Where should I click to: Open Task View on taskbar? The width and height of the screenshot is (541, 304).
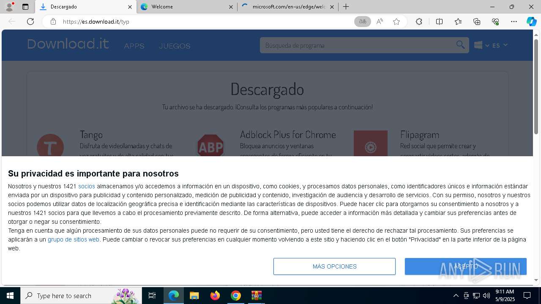(152, 296)
